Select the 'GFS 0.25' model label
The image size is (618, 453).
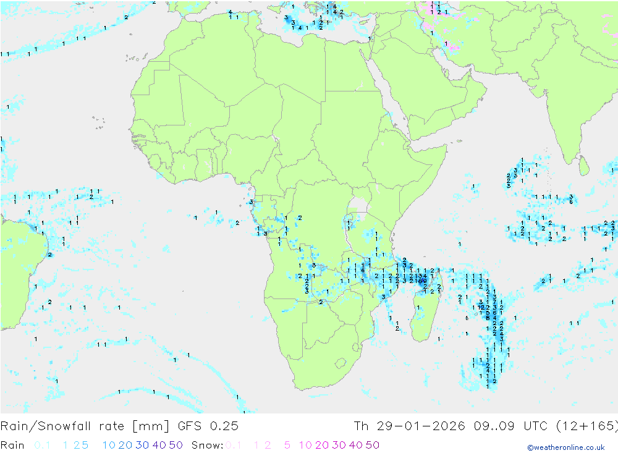coord(208,426)
